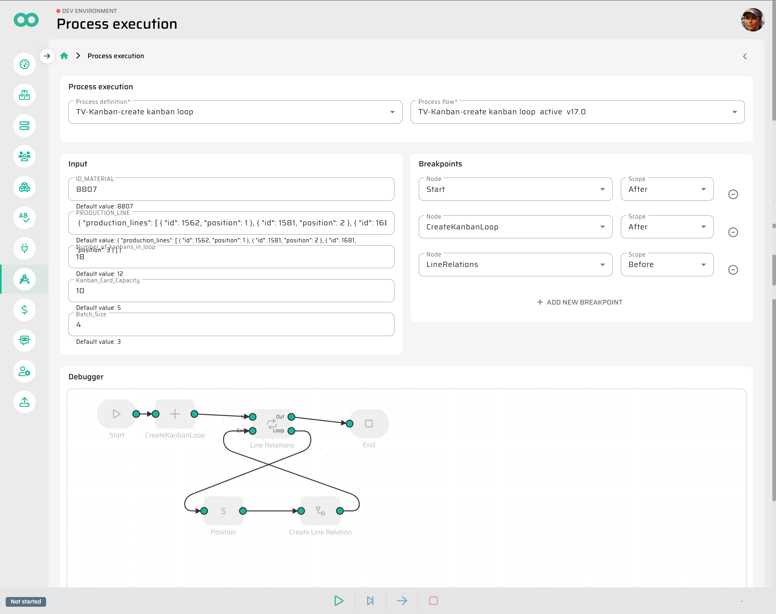Click the step-to-next-breakpoint icon
The width and height of the screenshot is (776, 614).
pyautogui.click(x=370, y=601)
